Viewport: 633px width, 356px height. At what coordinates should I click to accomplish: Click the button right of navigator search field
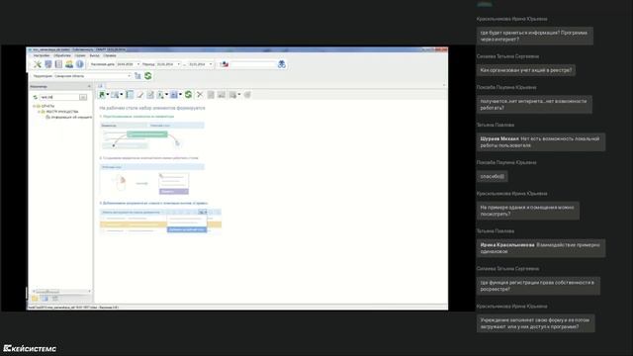tap(83, 97)
